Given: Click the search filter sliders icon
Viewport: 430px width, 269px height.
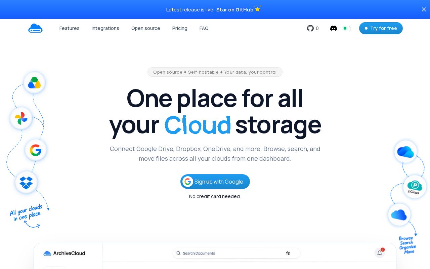Looking at the screenshot, I should pos(288,253).
